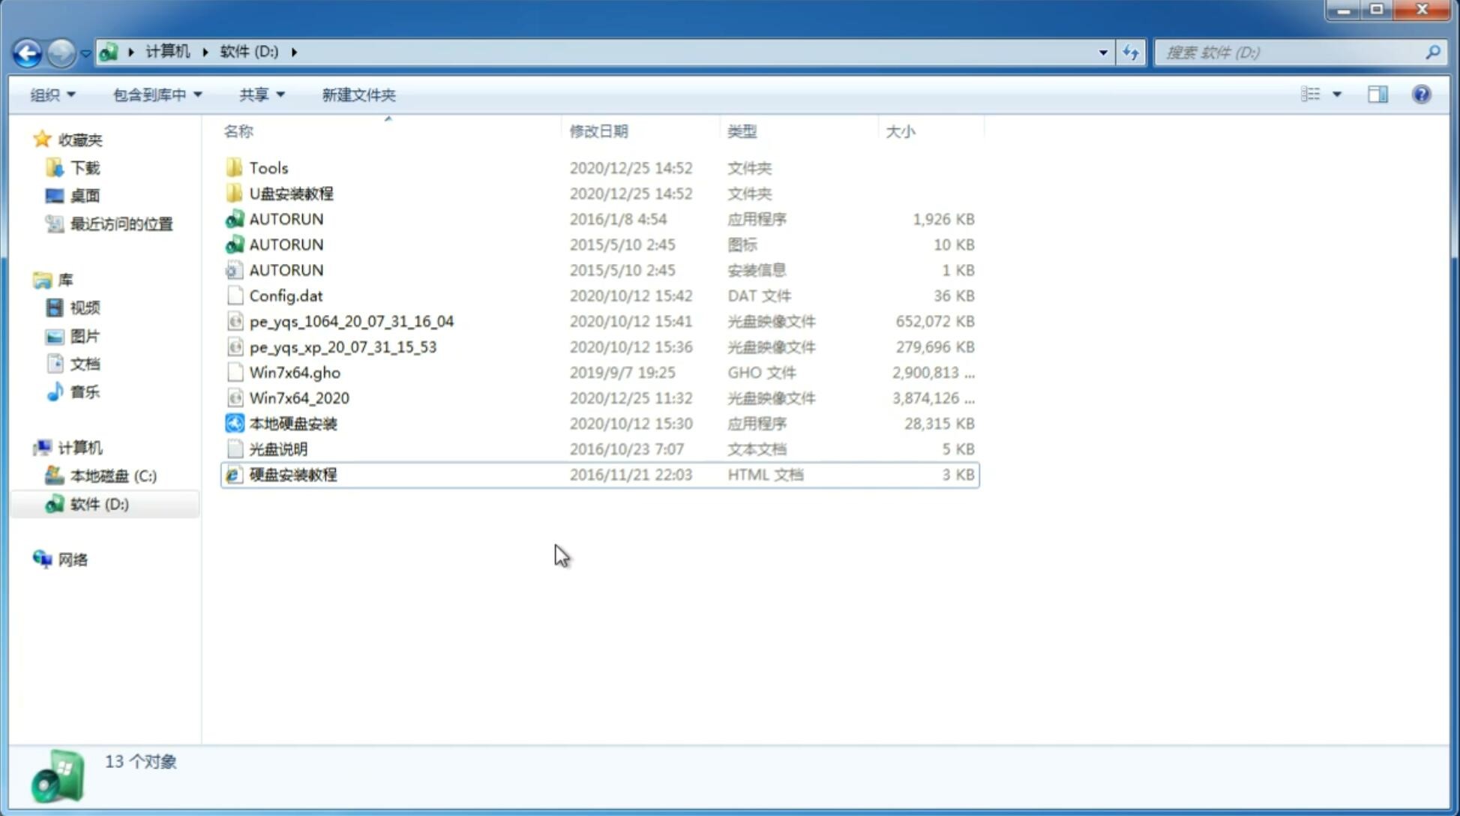
Task: Open pe_yqs_xp disc image file
Action: [343, 346]
